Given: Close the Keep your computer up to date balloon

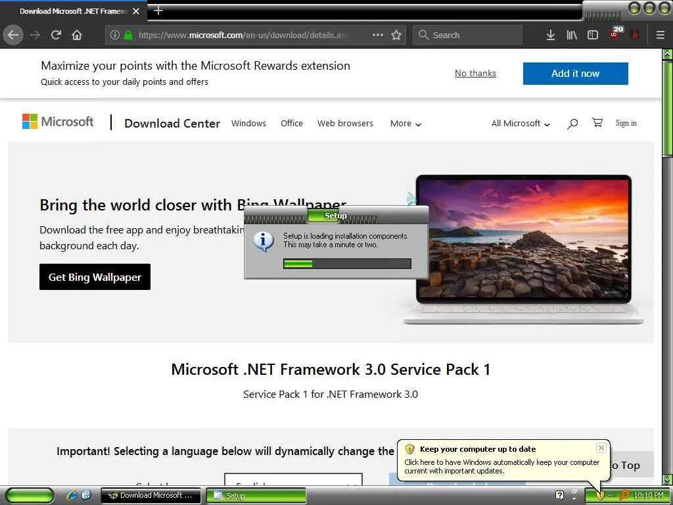Looking at the screenshot, I should [x=601, y=448].
